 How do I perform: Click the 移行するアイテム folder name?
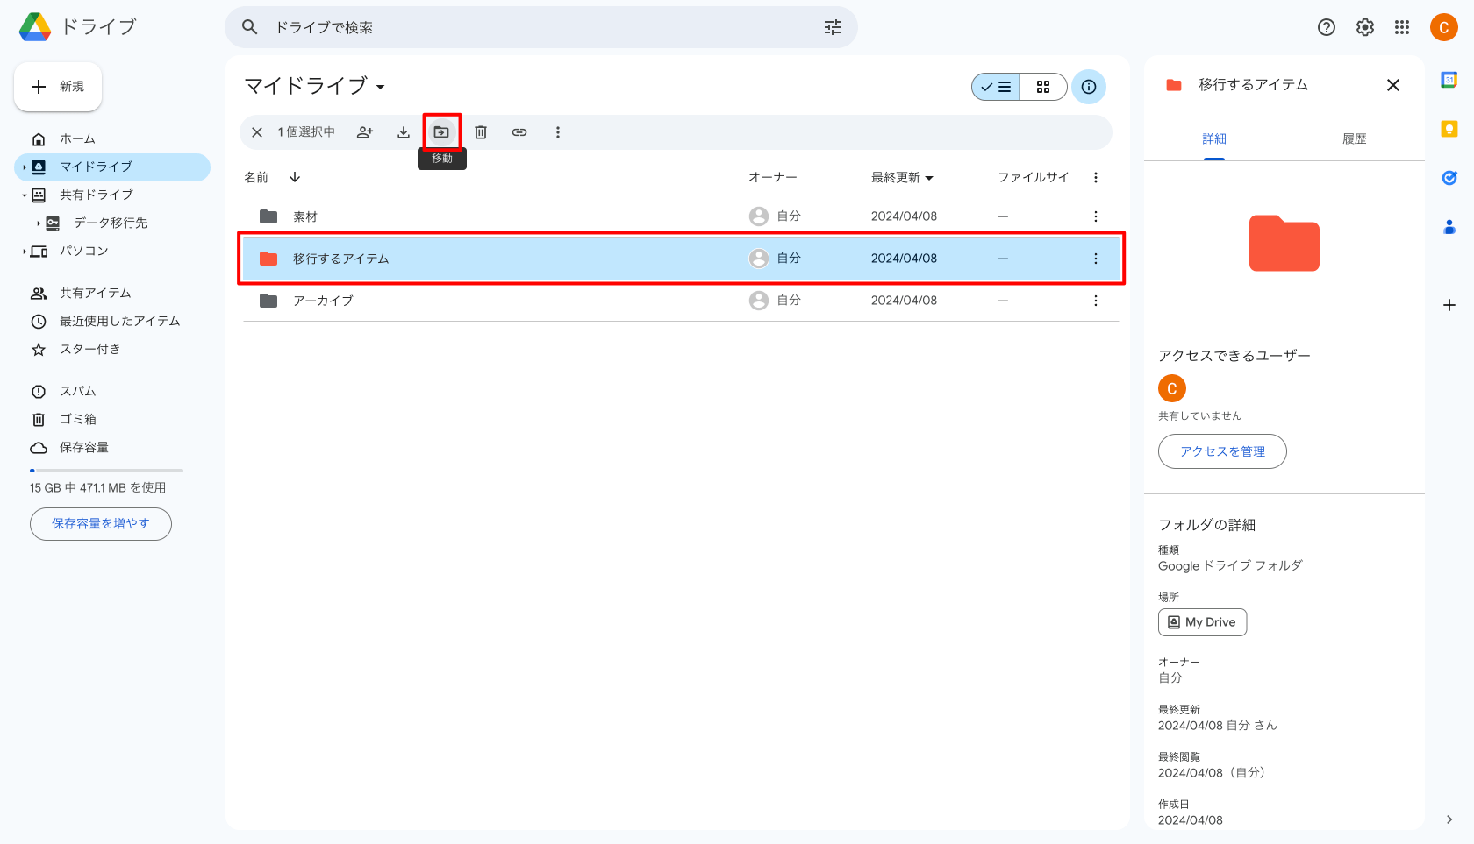pyautogui.click(x=341, y=259)
